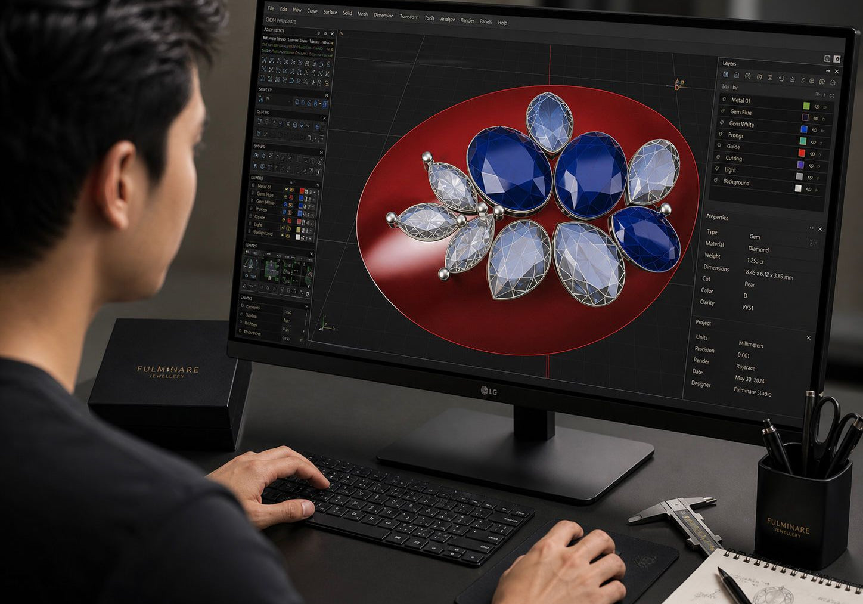
Task: Hide the Gem Blue layer
Action: click(815, 118)
